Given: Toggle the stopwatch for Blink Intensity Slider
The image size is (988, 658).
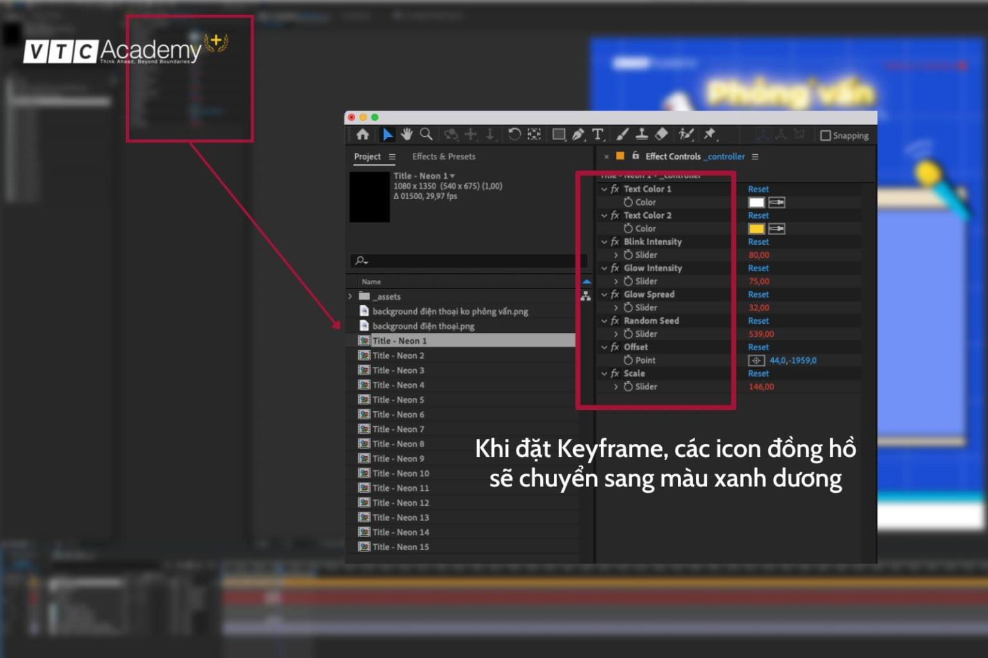Looking at the screenshot, I should [628, 254].
